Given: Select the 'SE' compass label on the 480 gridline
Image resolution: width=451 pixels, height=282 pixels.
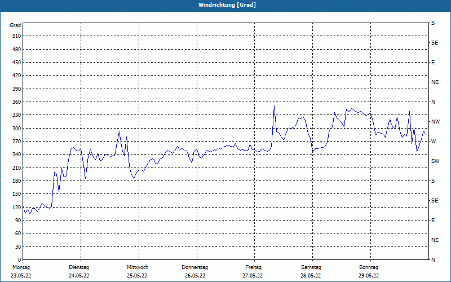Looking at the screenshot, I should pos(435,43).
